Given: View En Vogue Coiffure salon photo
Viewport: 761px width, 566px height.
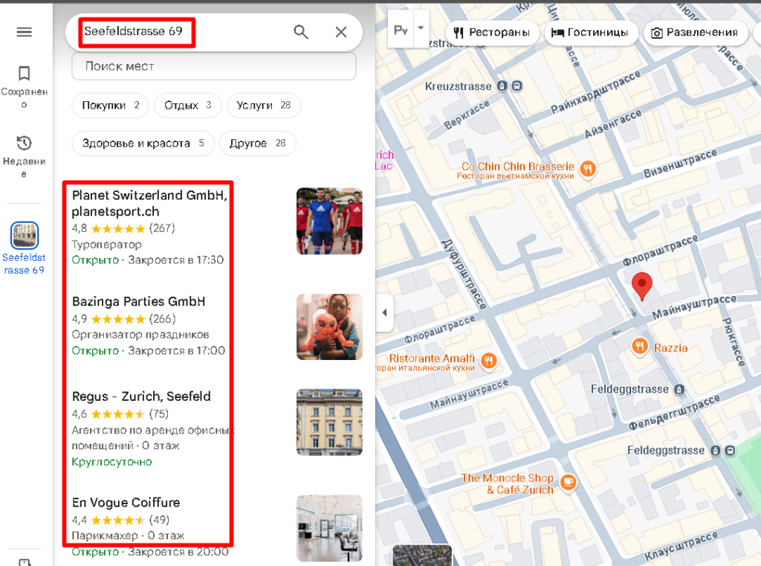Looking at the screenshot, I should 329,528.
